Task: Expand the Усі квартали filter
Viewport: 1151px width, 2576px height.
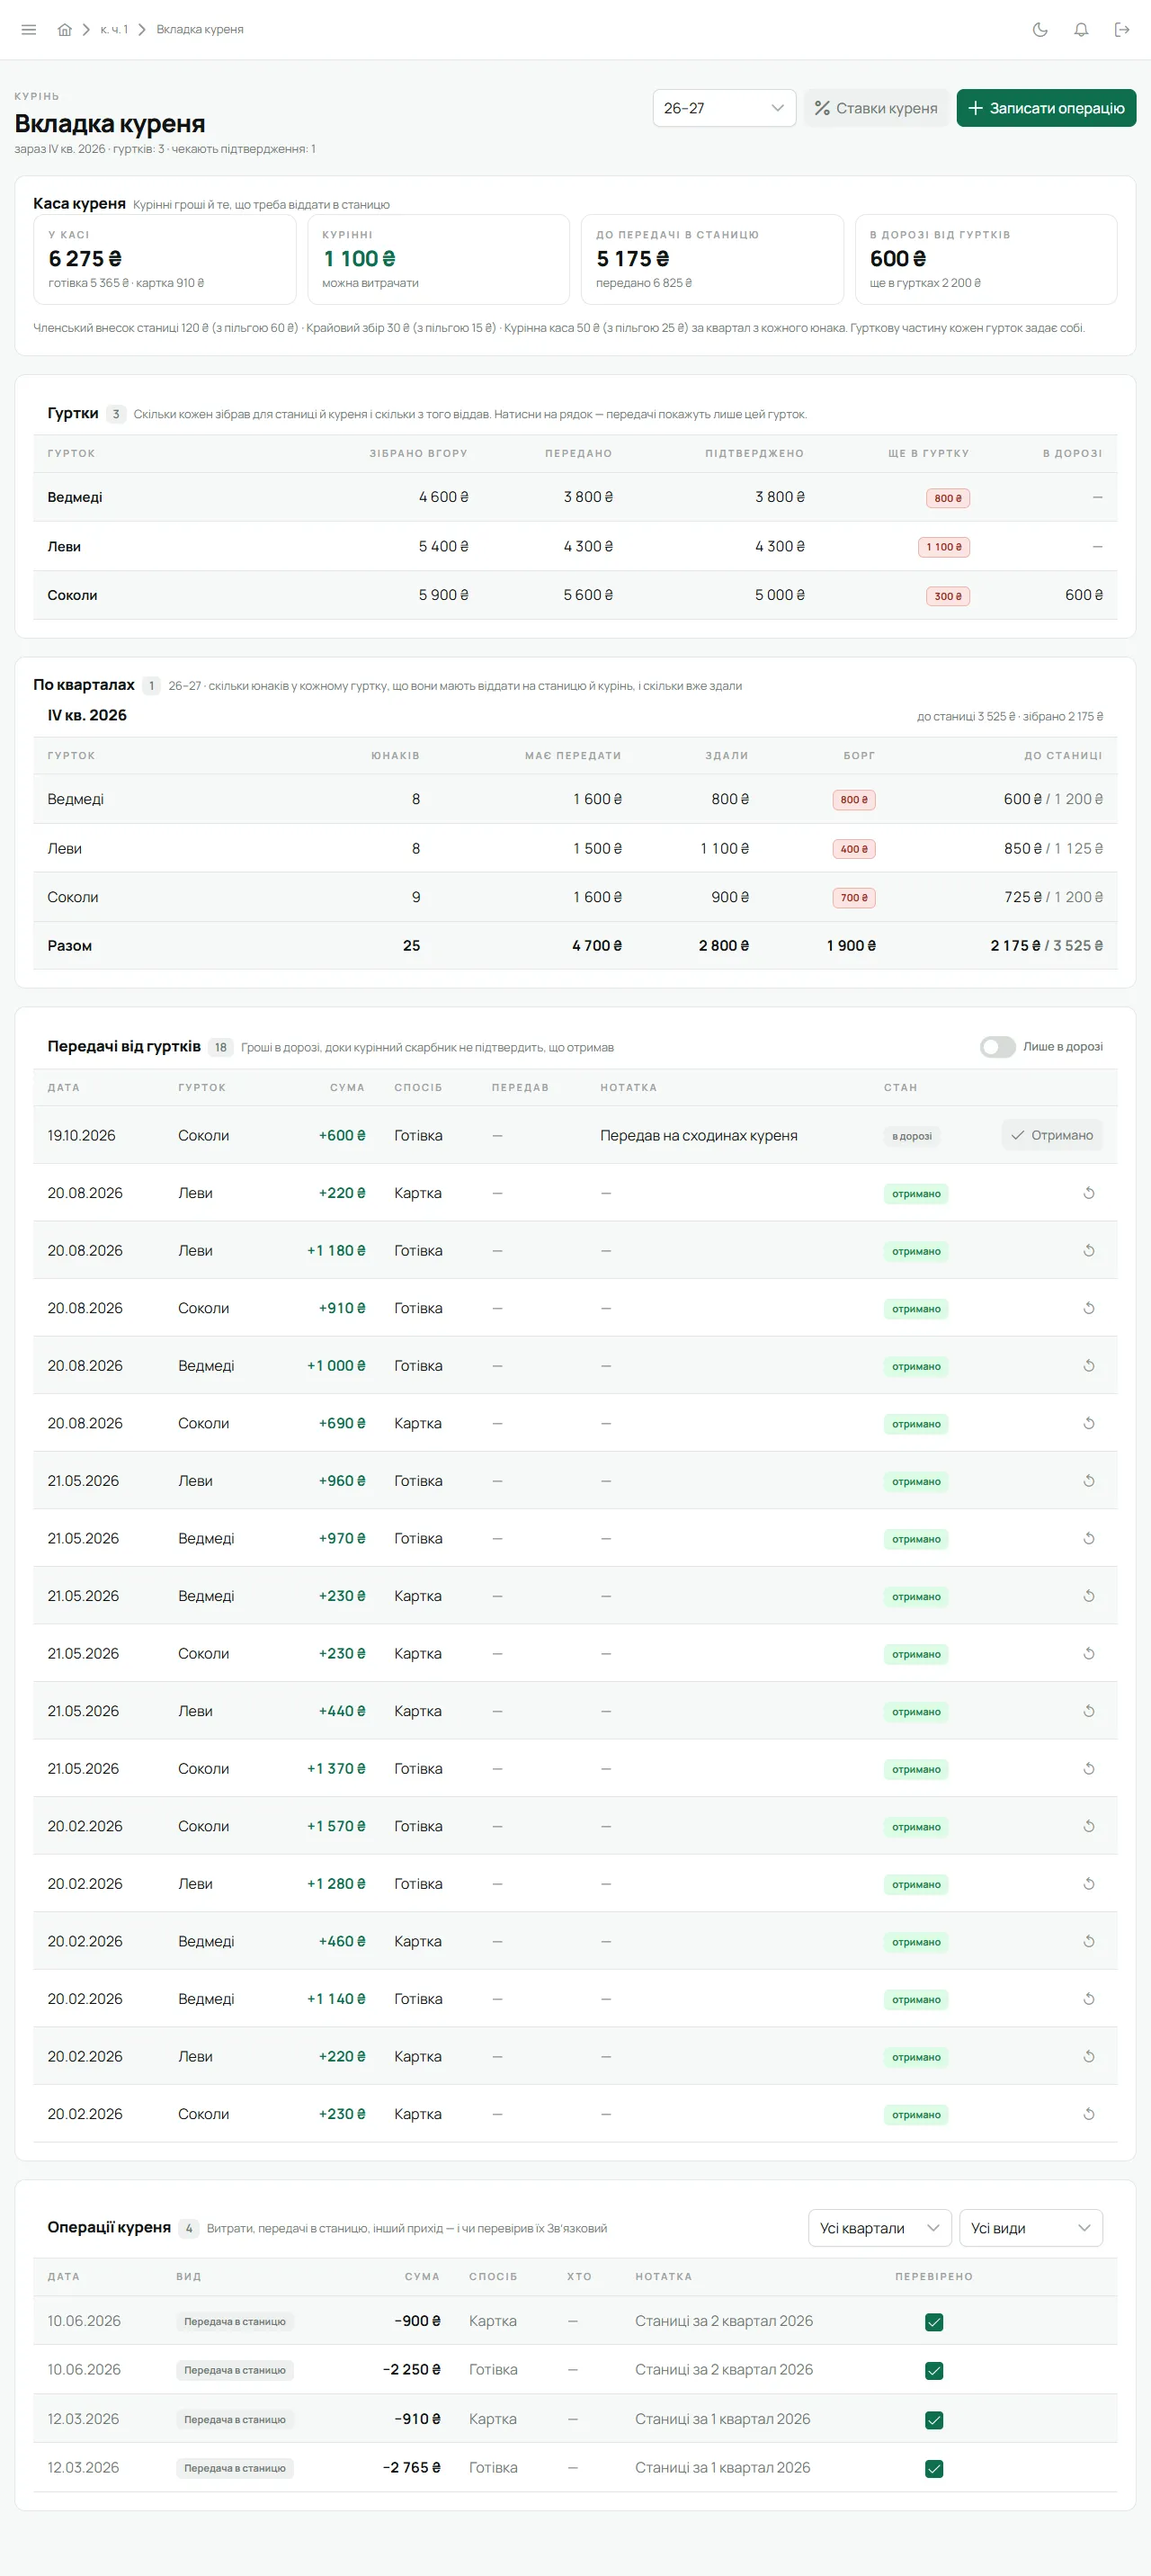Action: pyautogui.click(x=880, y=2228)
